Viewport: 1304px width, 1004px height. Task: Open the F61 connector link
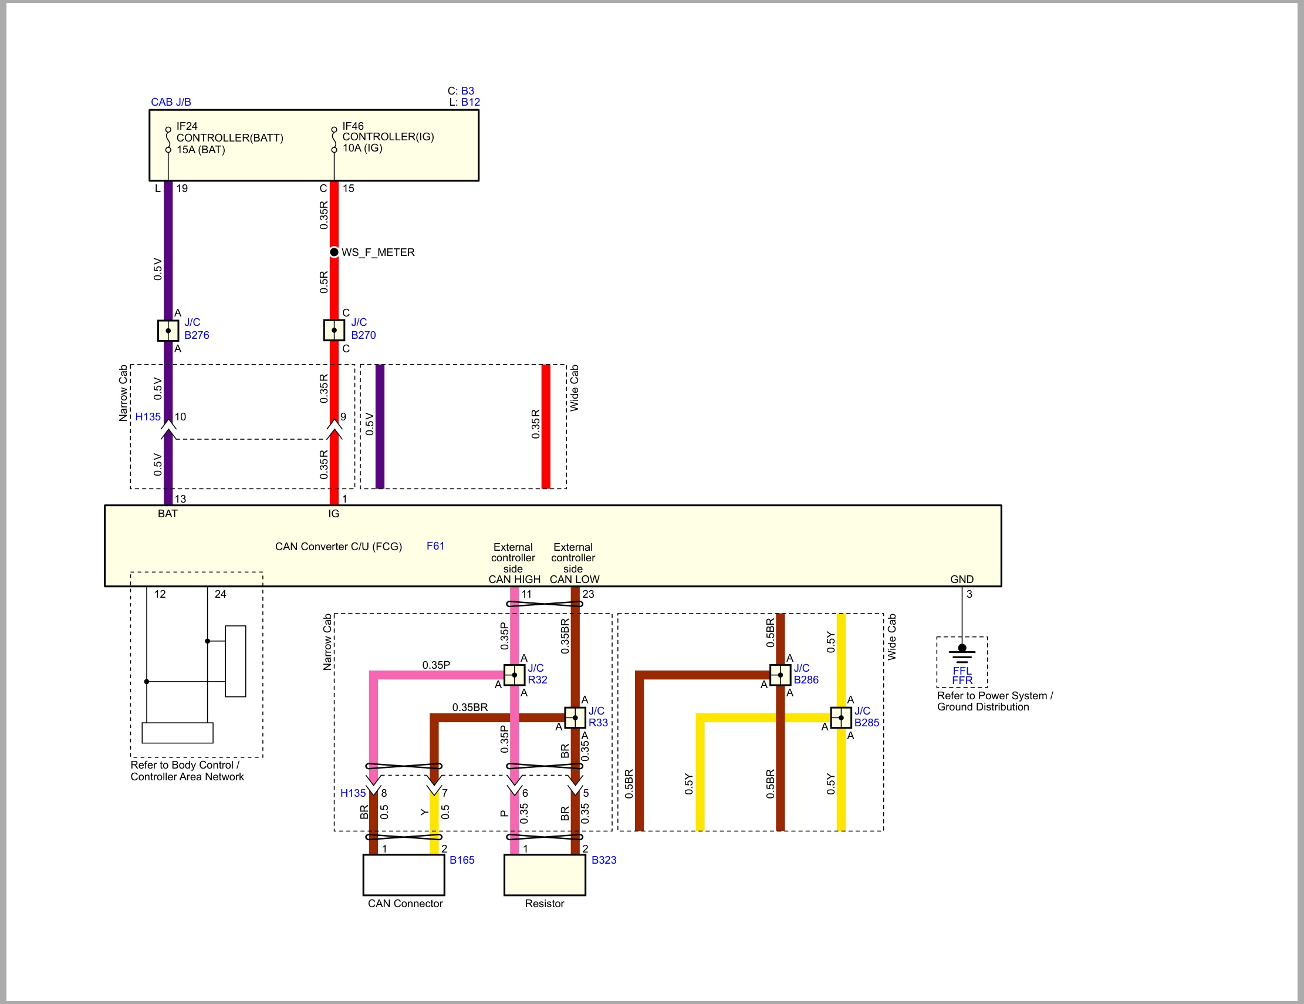click(x=435, y=546)
